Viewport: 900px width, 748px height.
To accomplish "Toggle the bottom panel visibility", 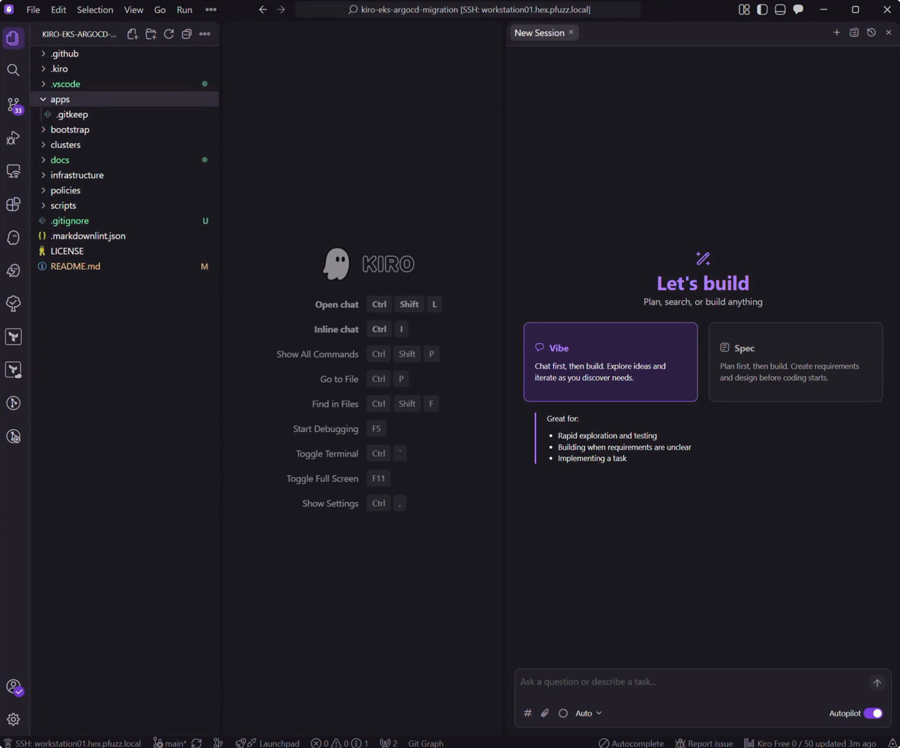I will [x=780, y=10].
